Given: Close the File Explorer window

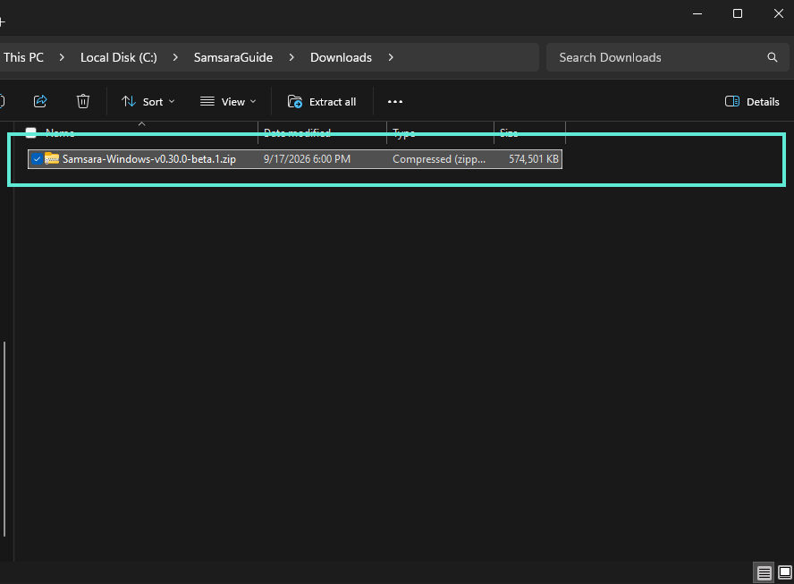Looking at the screenshot, I should click(x=778, y=13).
